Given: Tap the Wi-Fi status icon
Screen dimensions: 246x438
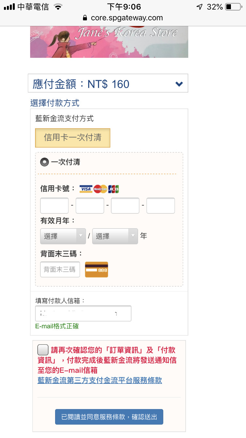Looking at the screenshot, I should (58, 7).
